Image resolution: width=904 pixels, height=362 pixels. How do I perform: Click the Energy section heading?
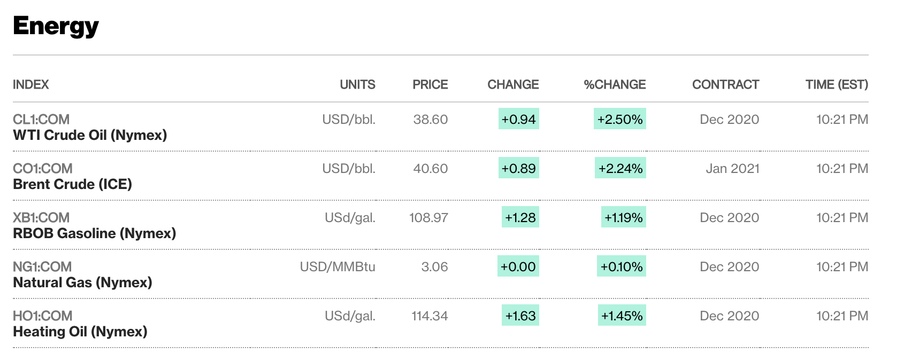pos(56,26)
